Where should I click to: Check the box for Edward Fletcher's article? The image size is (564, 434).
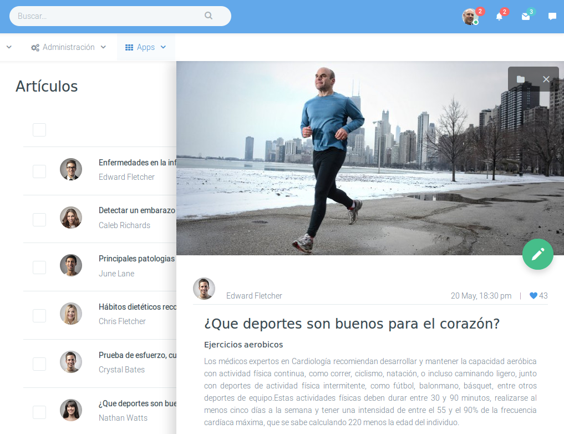click(39, 171)
